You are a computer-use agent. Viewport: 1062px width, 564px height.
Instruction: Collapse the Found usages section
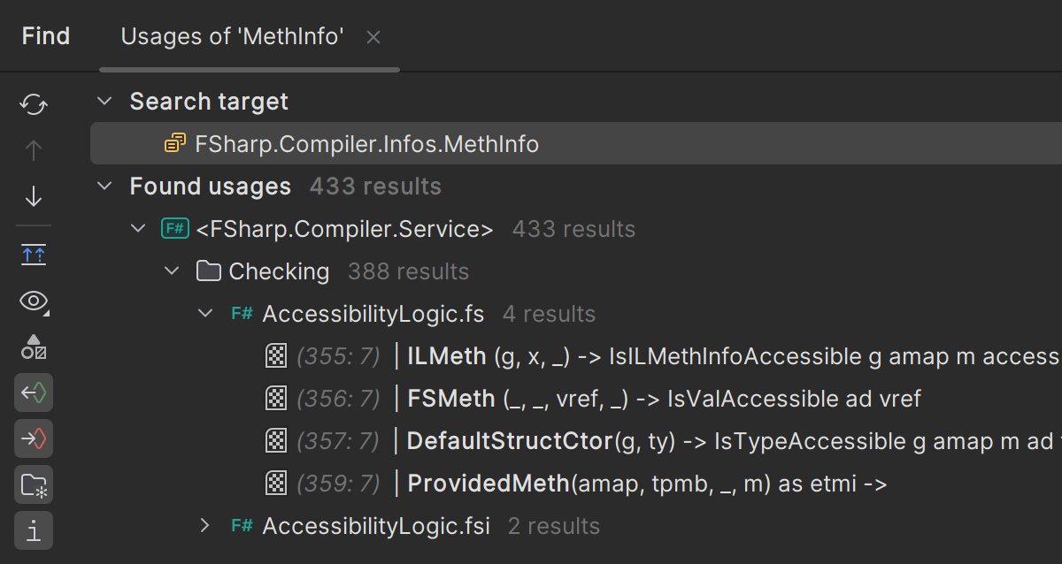pos(105,187)
